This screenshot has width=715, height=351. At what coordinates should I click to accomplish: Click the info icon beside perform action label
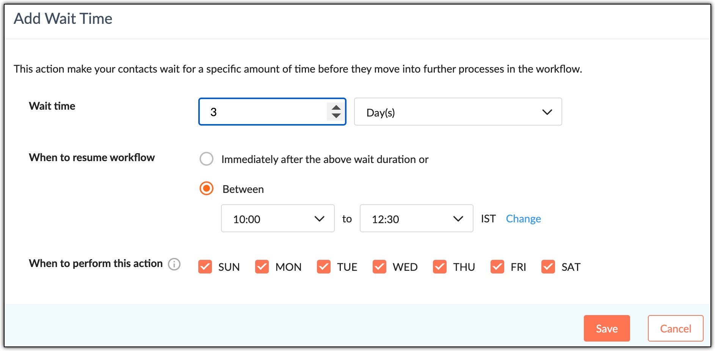point(174,264)
